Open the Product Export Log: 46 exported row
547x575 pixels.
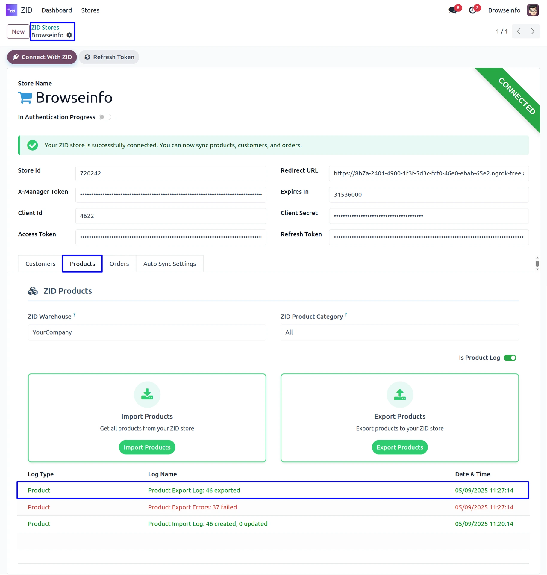click(273, 490)
